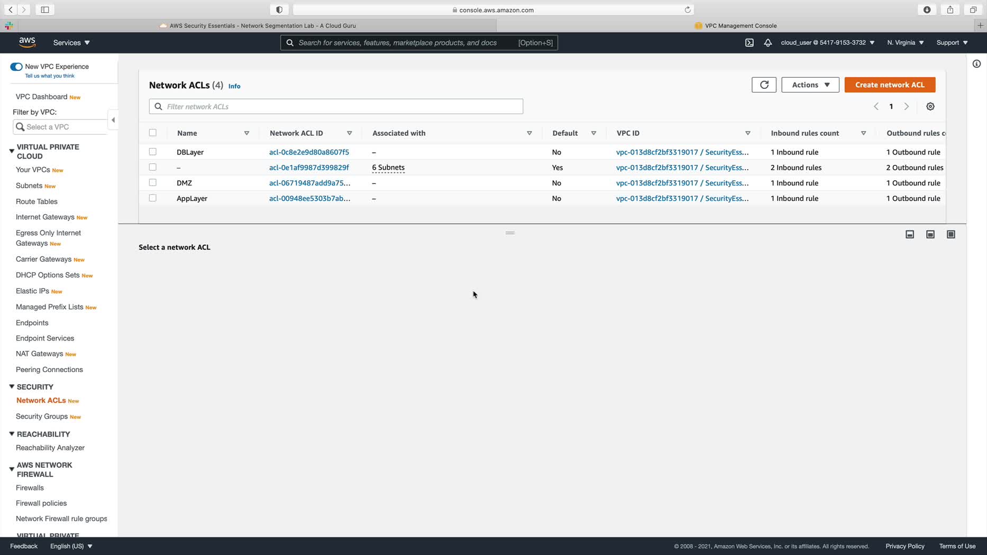Image resolution: width=987 pixels, height=555 pixels.
Task: Sort by Associated with column arrow
Action: (529, 133)
